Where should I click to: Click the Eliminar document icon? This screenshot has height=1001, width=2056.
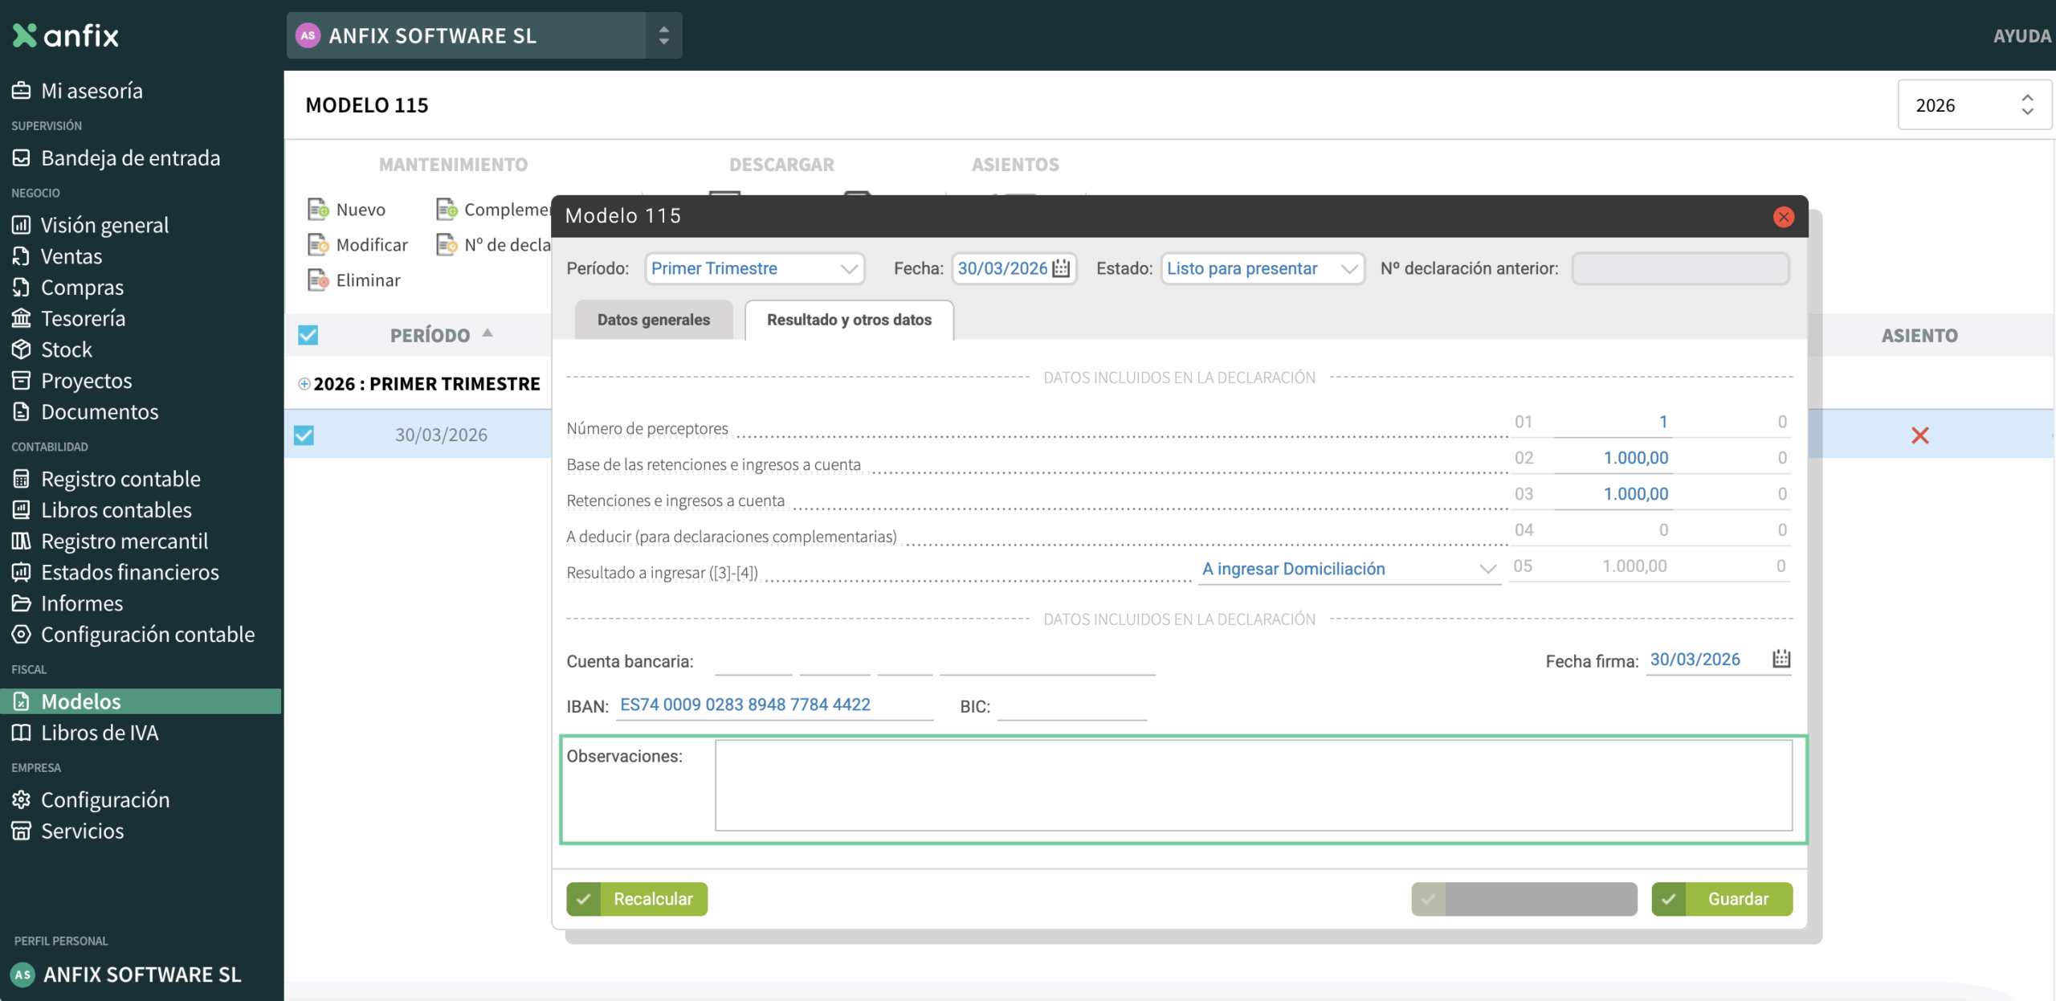coord(318,280)
